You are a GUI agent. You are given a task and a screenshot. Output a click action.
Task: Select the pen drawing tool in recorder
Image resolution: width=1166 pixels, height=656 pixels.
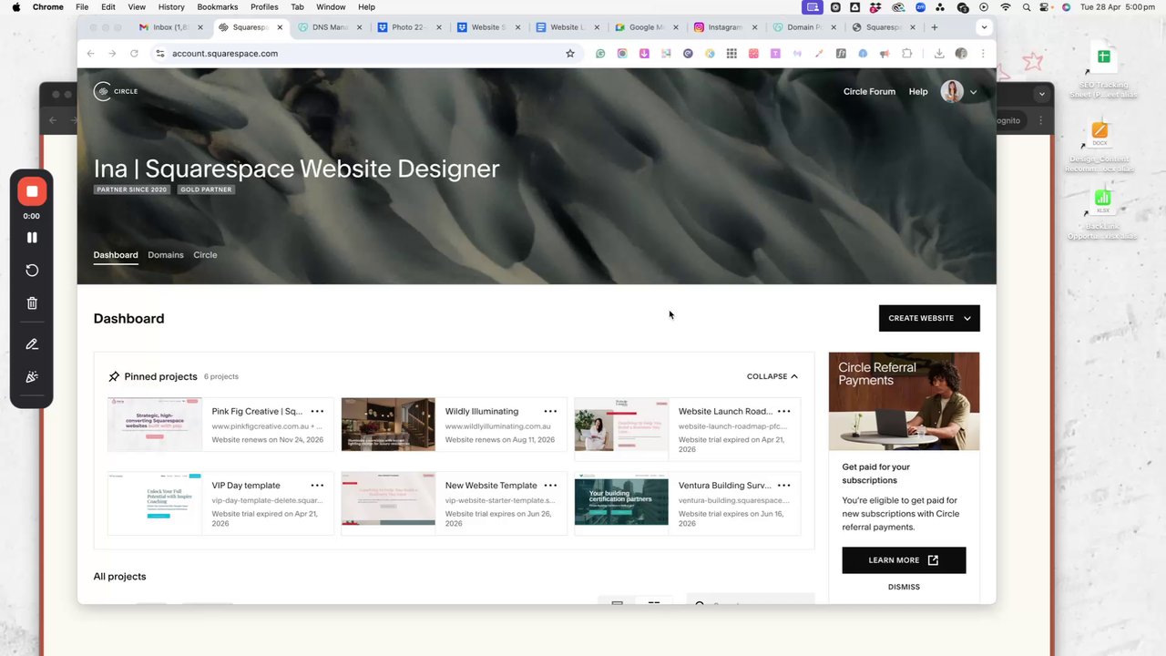(x=32, y=344)
